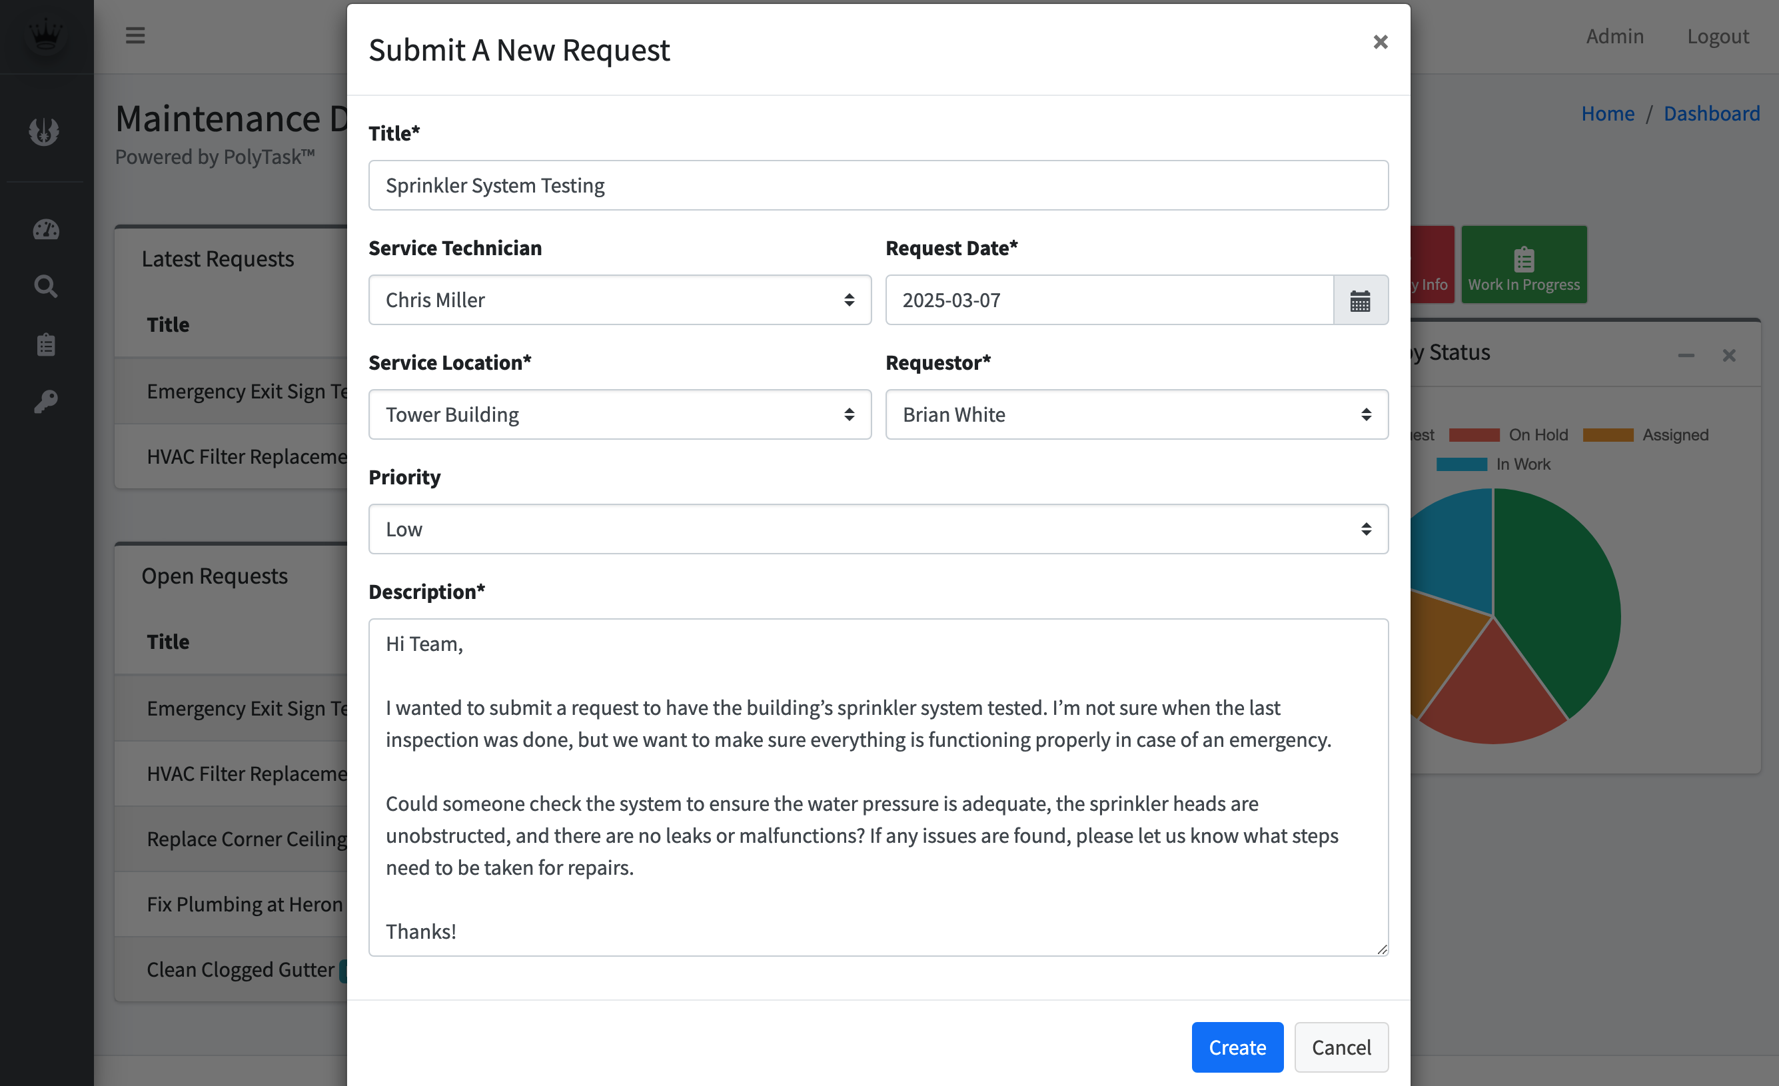Open the Service Technician dropdown showing Chris Miller
Image resolution: width=1779 pixels, height=1086 pixels.
[620, 300]
